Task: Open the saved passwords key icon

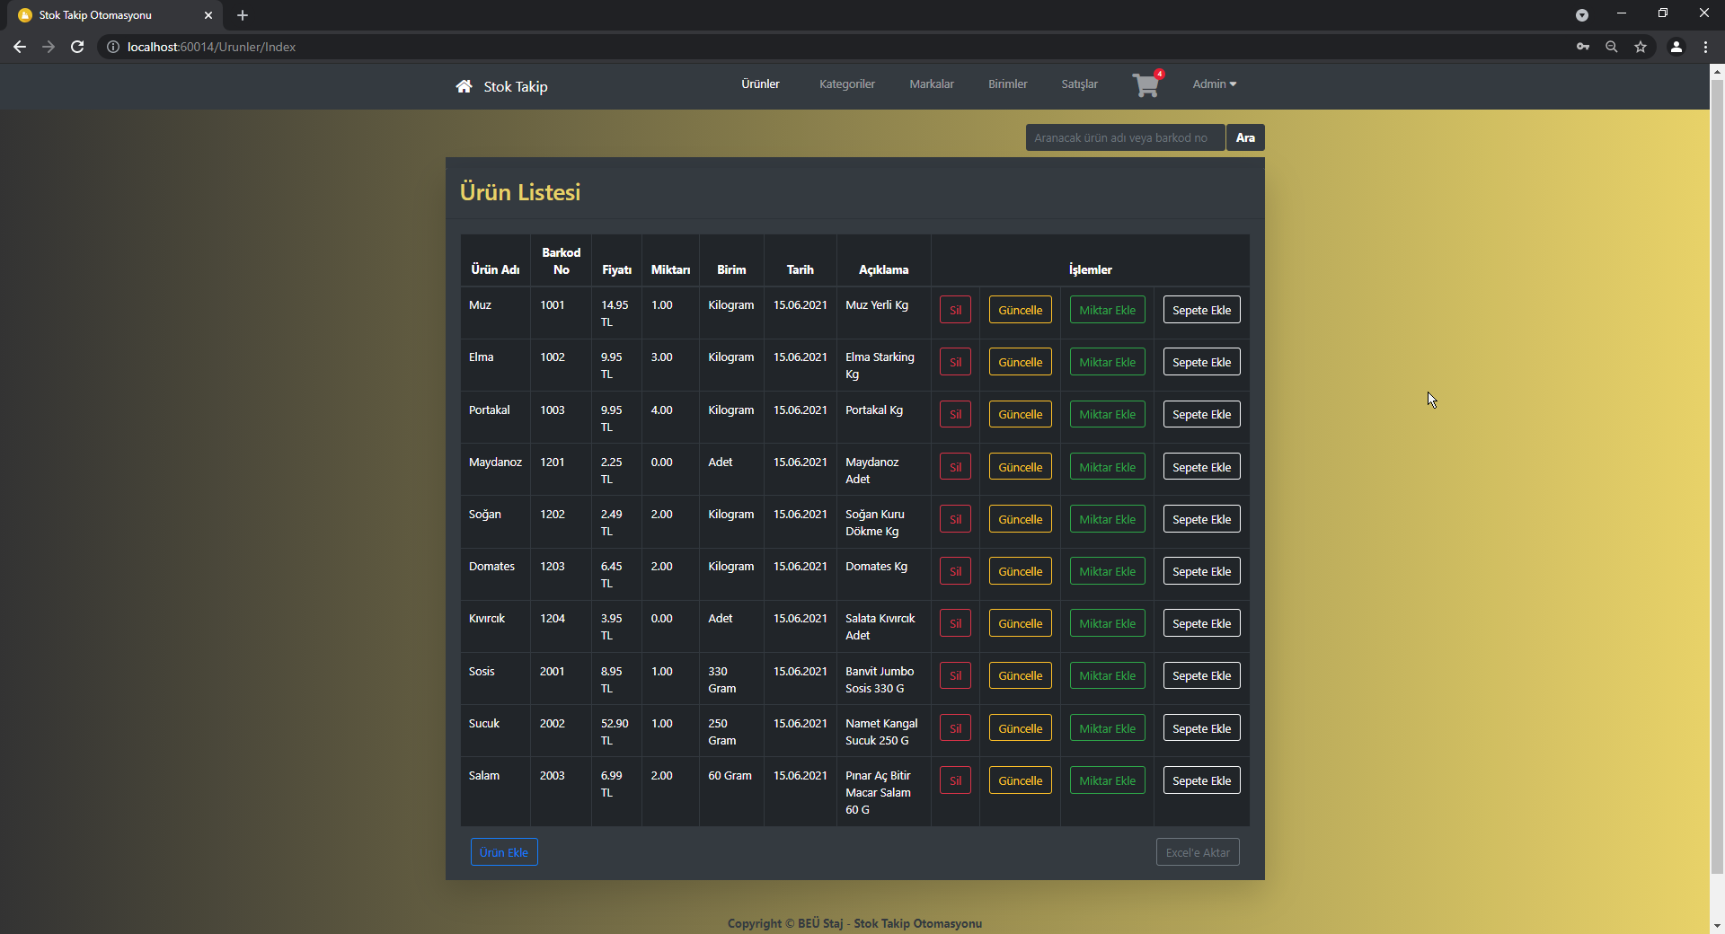Action: pos(1584,47)
